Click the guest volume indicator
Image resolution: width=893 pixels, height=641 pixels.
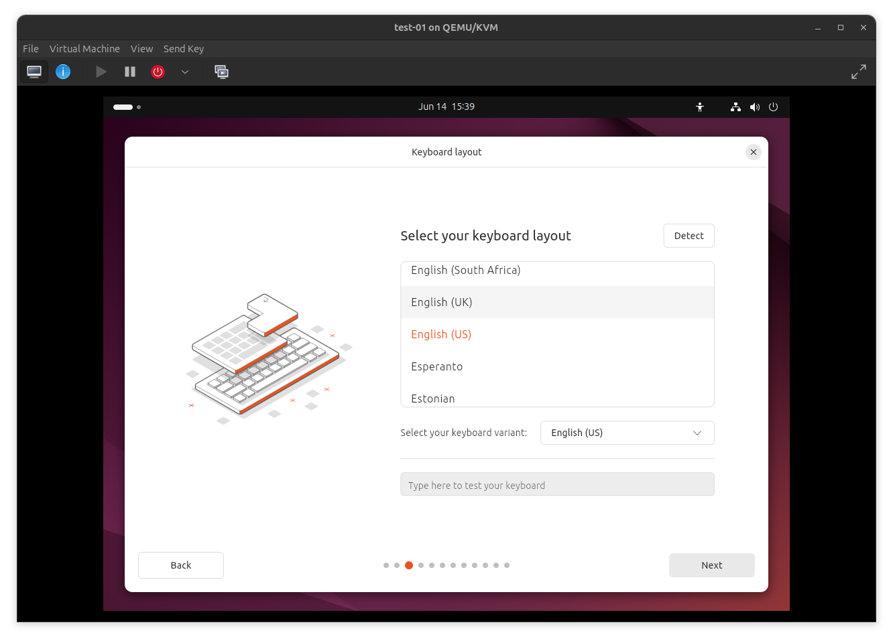(x=755, y=106)
